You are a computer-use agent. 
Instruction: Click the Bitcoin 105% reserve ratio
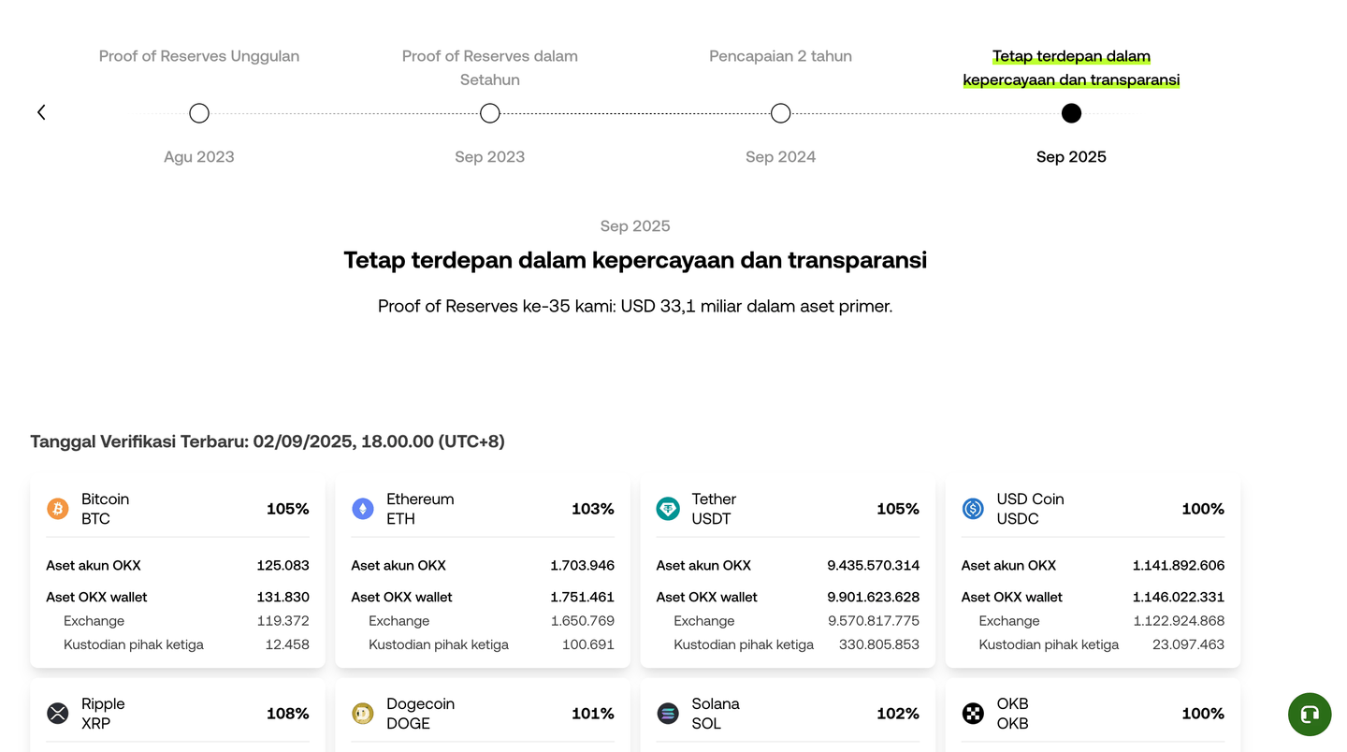[287, 509]
